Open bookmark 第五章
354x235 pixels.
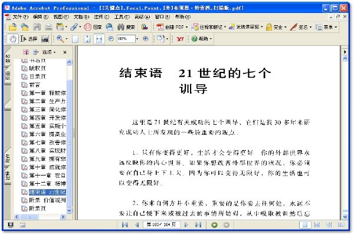47,126
